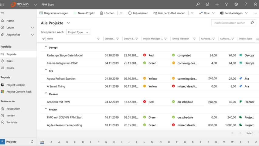Open the settings gear icon

(x=236, y=5)
